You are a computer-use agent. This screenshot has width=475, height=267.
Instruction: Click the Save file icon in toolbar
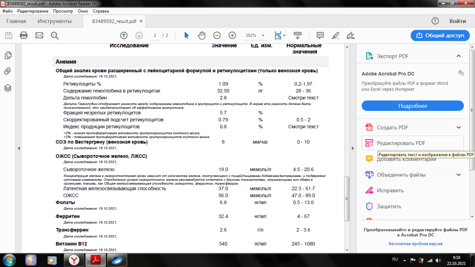pos(9,36)
